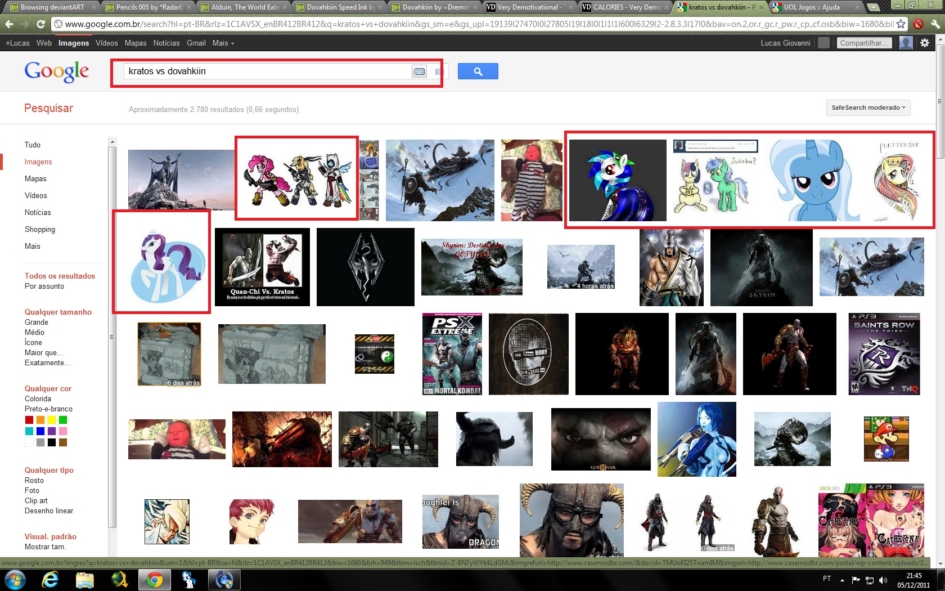Open the PSX Extreme magazine cover thumbnail
Viewport: 945px width, 591px height.
pos(452,354)
